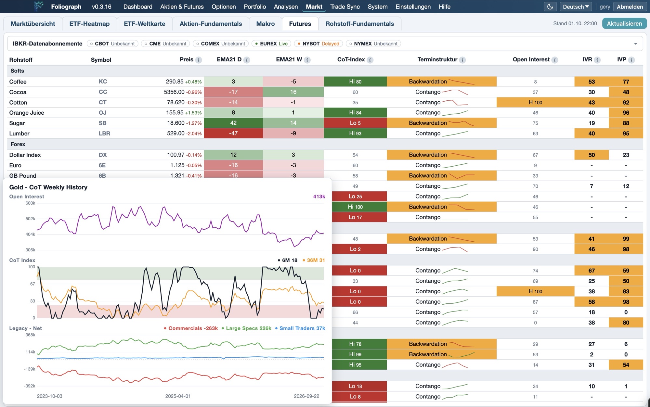
Task: Click the info icon next to Open Interest
Action: 555,60
